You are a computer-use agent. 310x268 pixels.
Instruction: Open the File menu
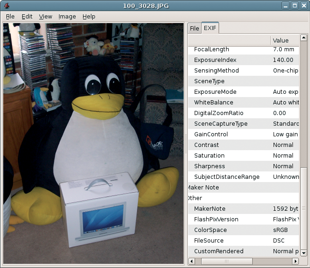click(x=10, y=17)
